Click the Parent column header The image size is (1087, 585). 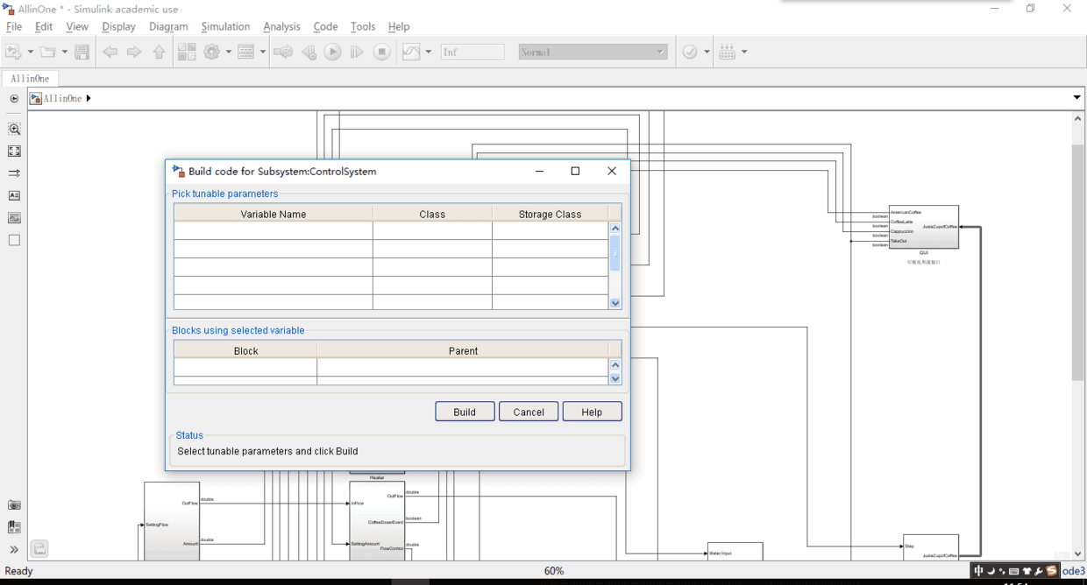coord(463,350)
